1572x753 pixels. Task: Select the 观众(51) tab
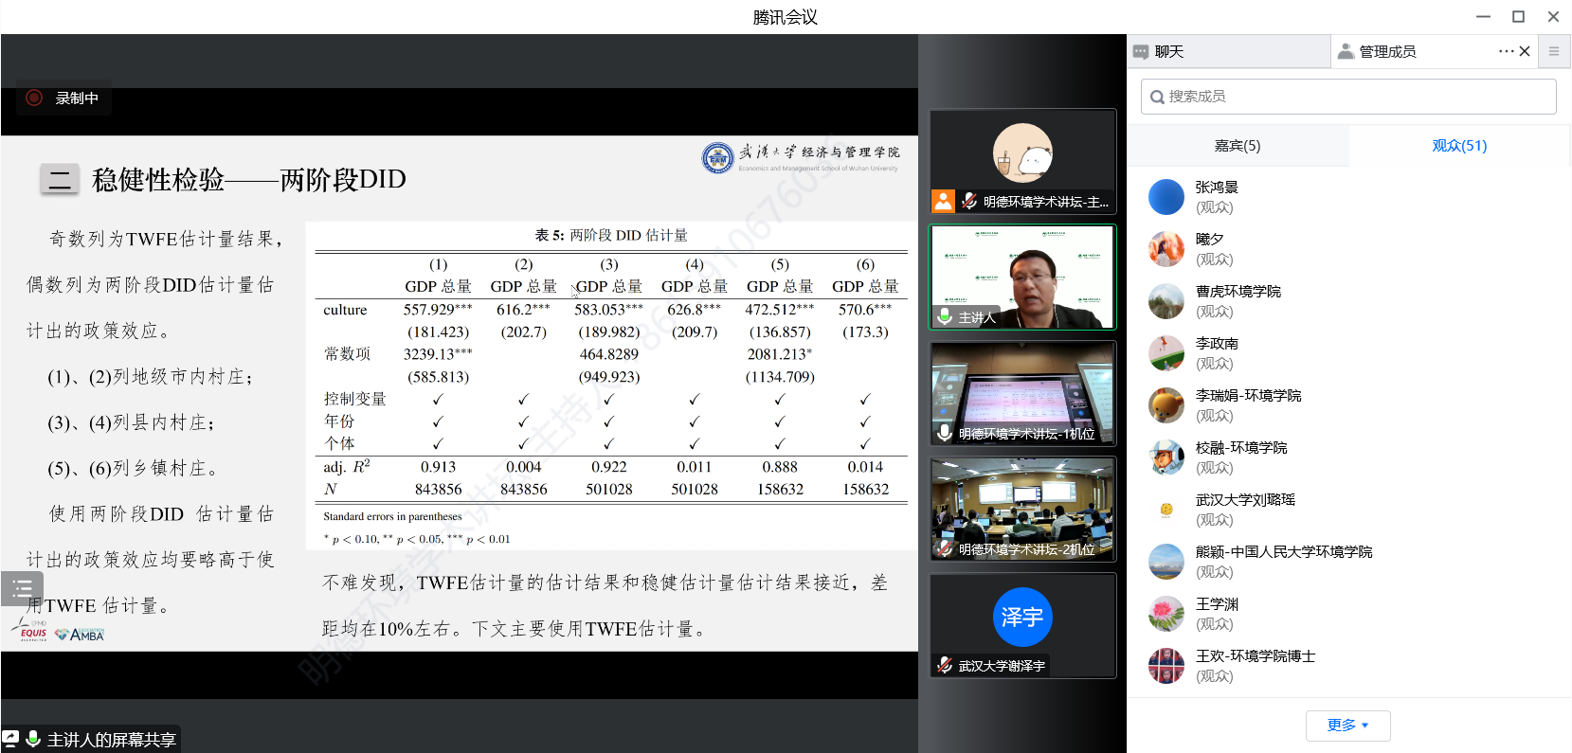1459,146
